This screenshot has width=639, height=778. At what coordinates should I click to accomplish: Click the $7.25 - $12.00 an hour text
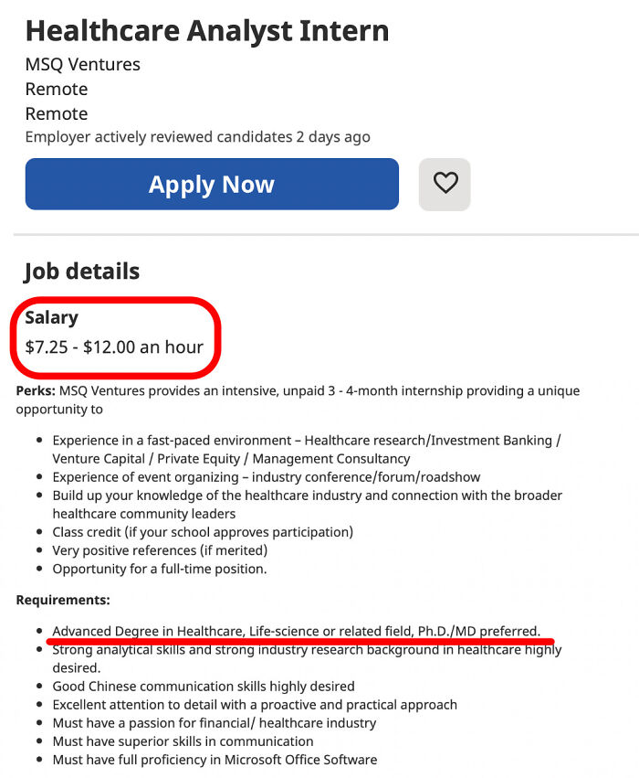[114, 347]
